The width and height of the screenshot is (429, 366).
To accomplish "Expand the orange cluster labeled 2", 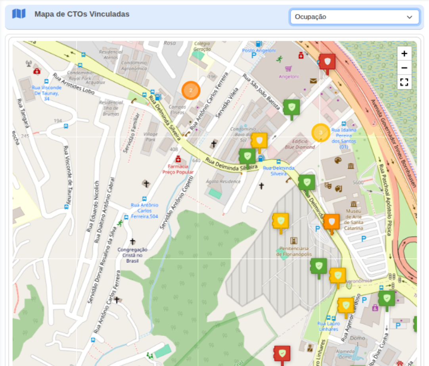I will (191, 90).
